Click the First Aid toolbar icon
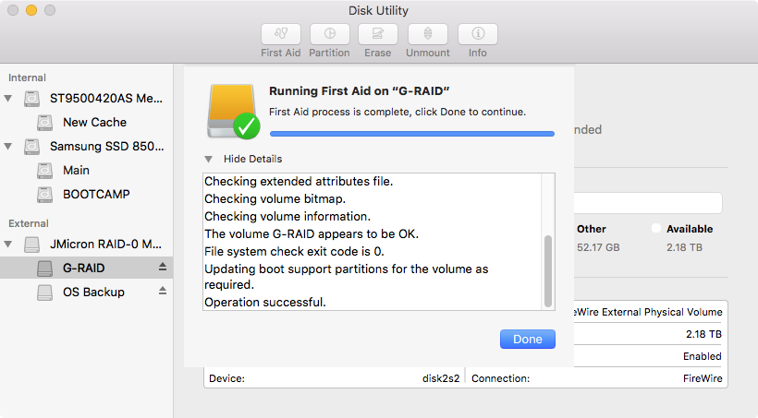758x418 pixels. (x=281, y=34)
